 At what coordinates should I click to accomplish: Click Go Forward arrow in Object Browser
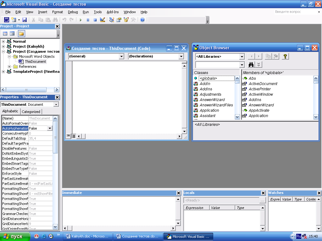point(259,56)
